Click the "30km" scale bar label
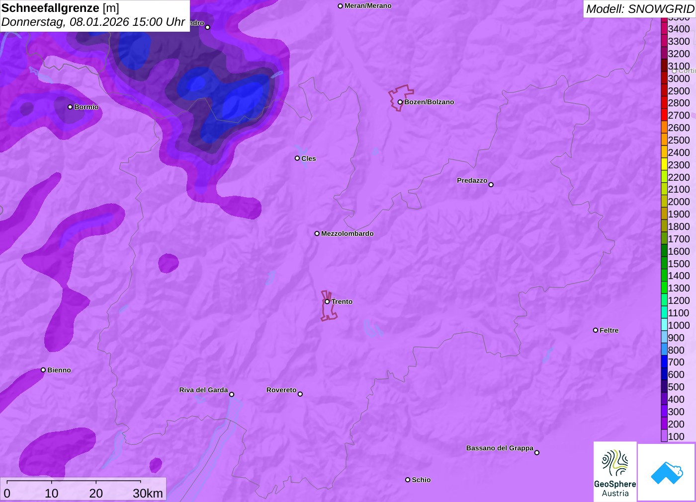 click(148, 493)
